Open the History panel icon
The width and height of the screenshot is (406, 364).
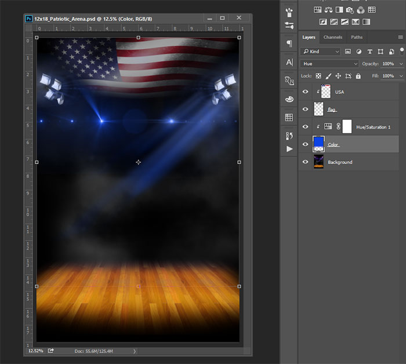pos(289,136)
